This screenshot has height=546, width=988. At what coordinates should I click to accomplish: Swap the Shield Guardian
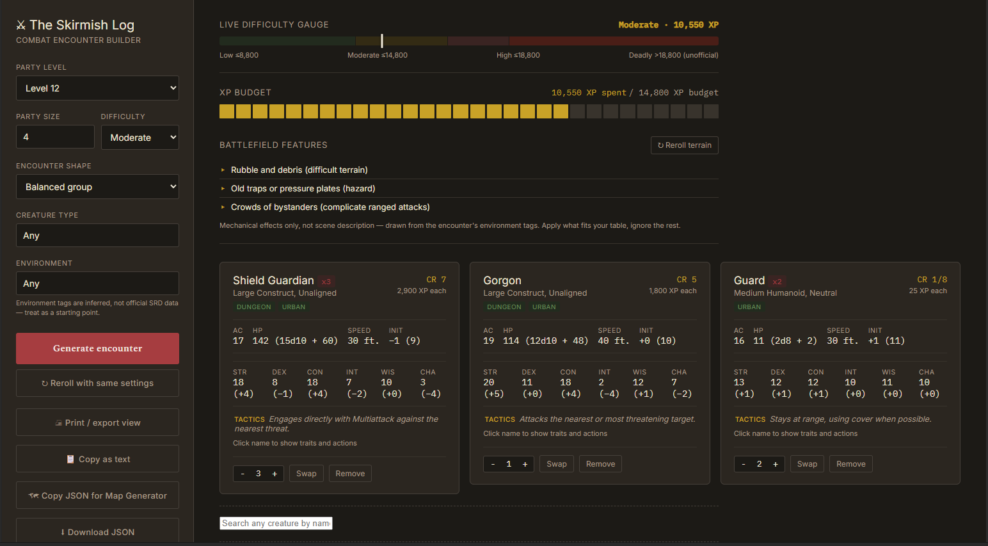tap(307, 474)
